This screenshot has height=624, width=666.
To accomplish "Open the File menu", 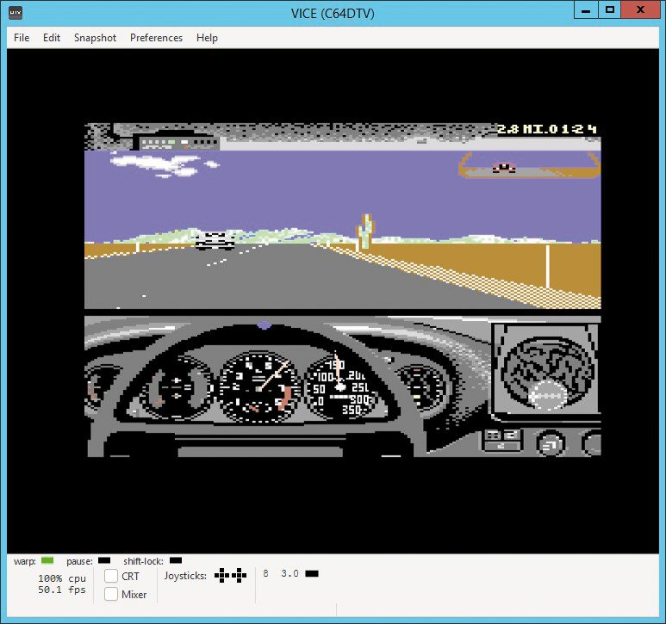I will click(22, 38).
